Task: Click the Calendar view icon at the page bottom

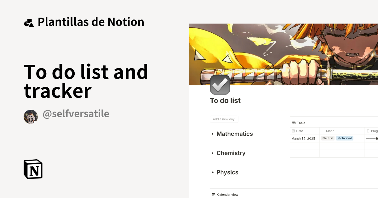Action: point(214,195)
